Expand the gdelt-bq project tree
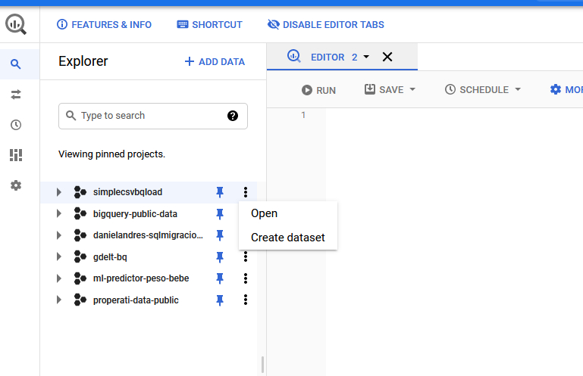583x376 pixels. pos(58,257)
